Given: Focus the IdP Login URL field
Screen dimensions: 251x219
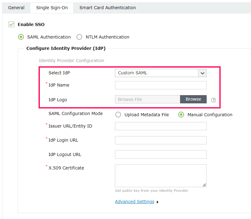Looking at the screenshot, I should pyautogui.click(x=161, y=140).
